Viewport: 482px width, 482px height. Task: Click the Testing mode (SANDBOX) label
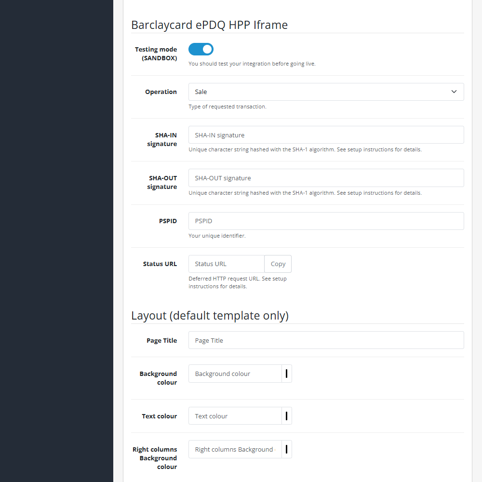click(x=156, y=54)
